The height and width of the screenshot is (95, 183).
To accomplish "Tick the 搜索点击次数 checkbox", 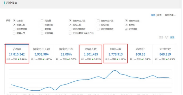I will tap(98, 21).
